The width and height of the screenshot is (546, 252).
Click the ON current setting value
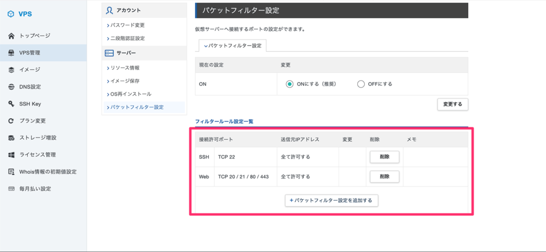202,84
